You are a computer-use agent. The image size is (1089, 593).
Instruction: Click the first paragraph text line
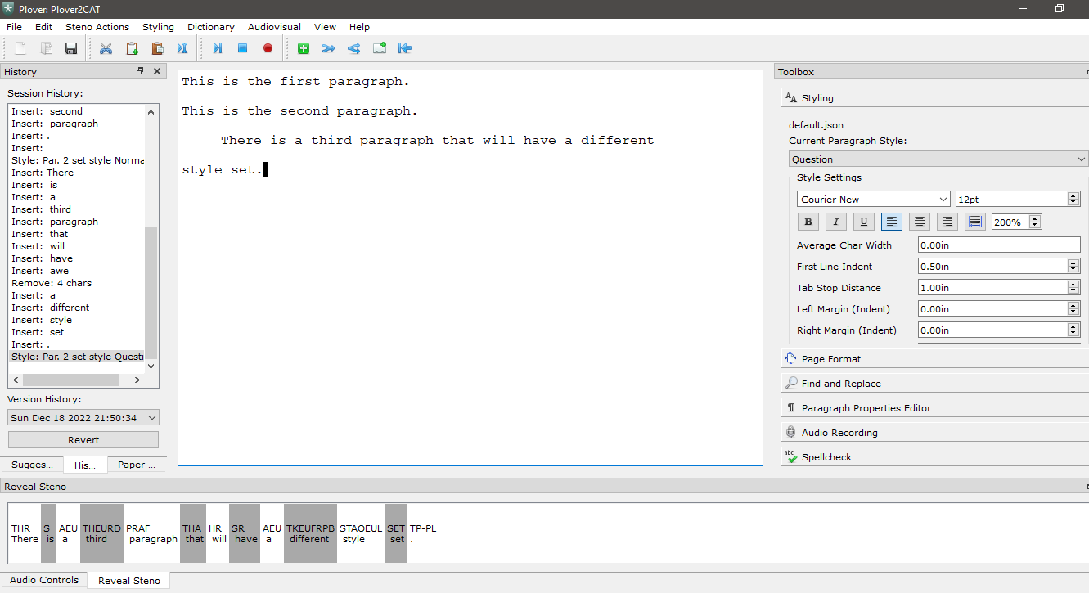pos(295,82)
